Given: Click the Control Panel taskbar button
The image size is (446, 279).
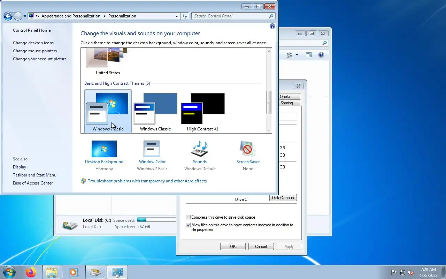Looking at the screenshot, I should click(x=117, y=272).
